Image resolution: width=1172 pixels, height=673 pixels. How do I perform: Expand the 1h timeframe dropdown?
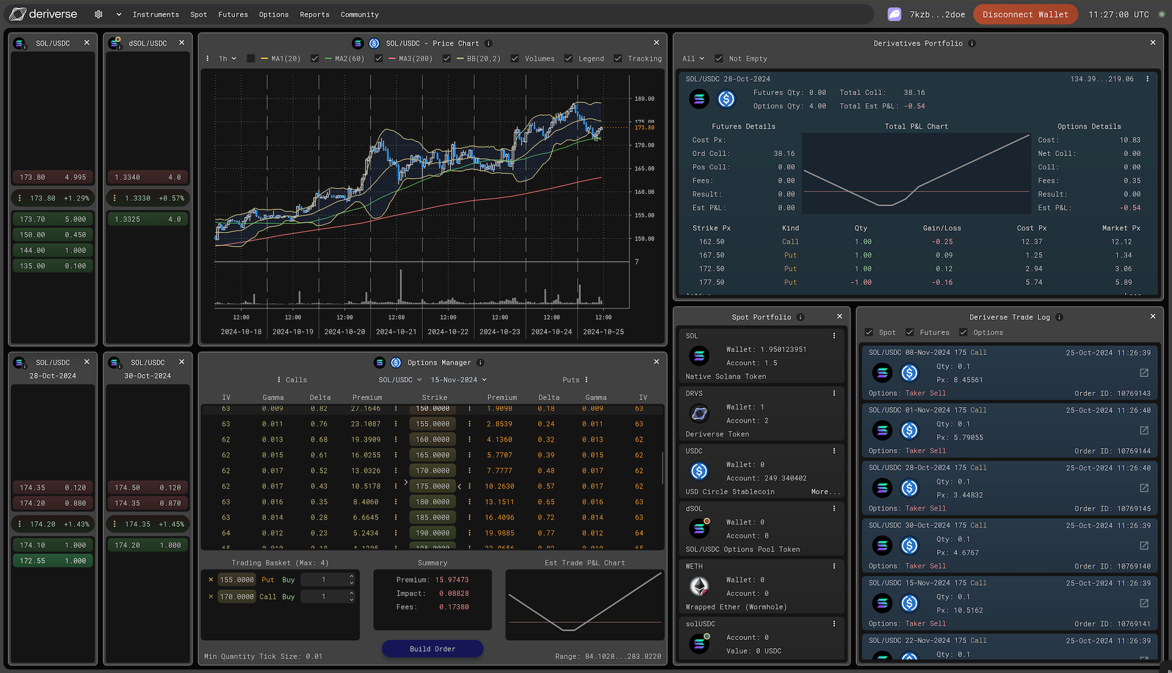click(225, 58)
